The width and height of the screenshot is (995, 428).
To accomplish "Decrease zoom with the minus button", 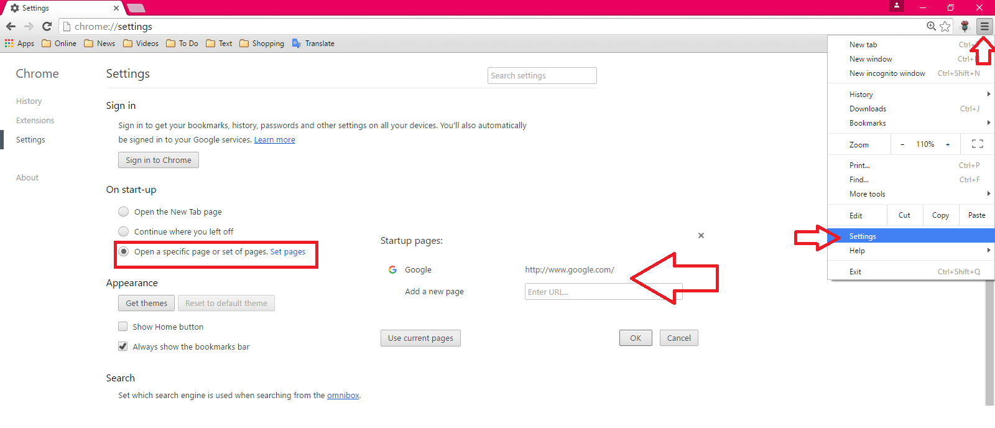I will (902, 144).
